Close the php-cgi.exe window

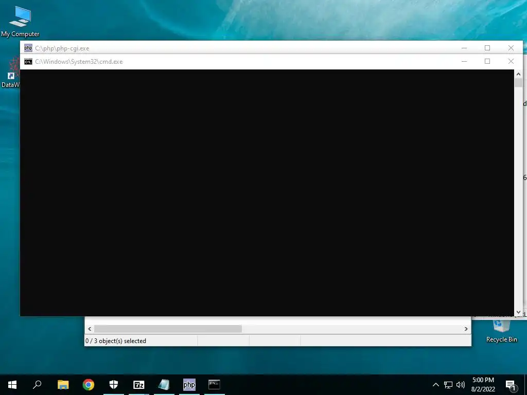pos(511,48)
